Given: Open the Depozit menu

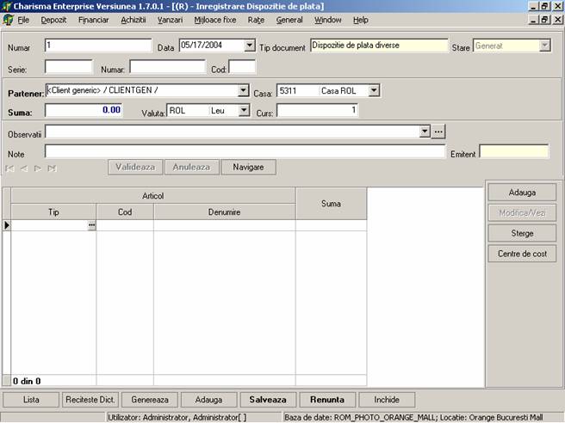Looking at the screenshot, I should point(53,20).
